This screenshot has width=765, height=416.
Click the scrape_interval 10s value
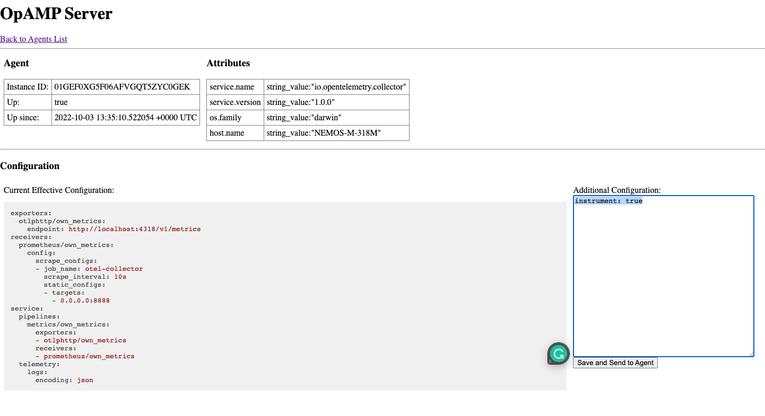(120, 276)
